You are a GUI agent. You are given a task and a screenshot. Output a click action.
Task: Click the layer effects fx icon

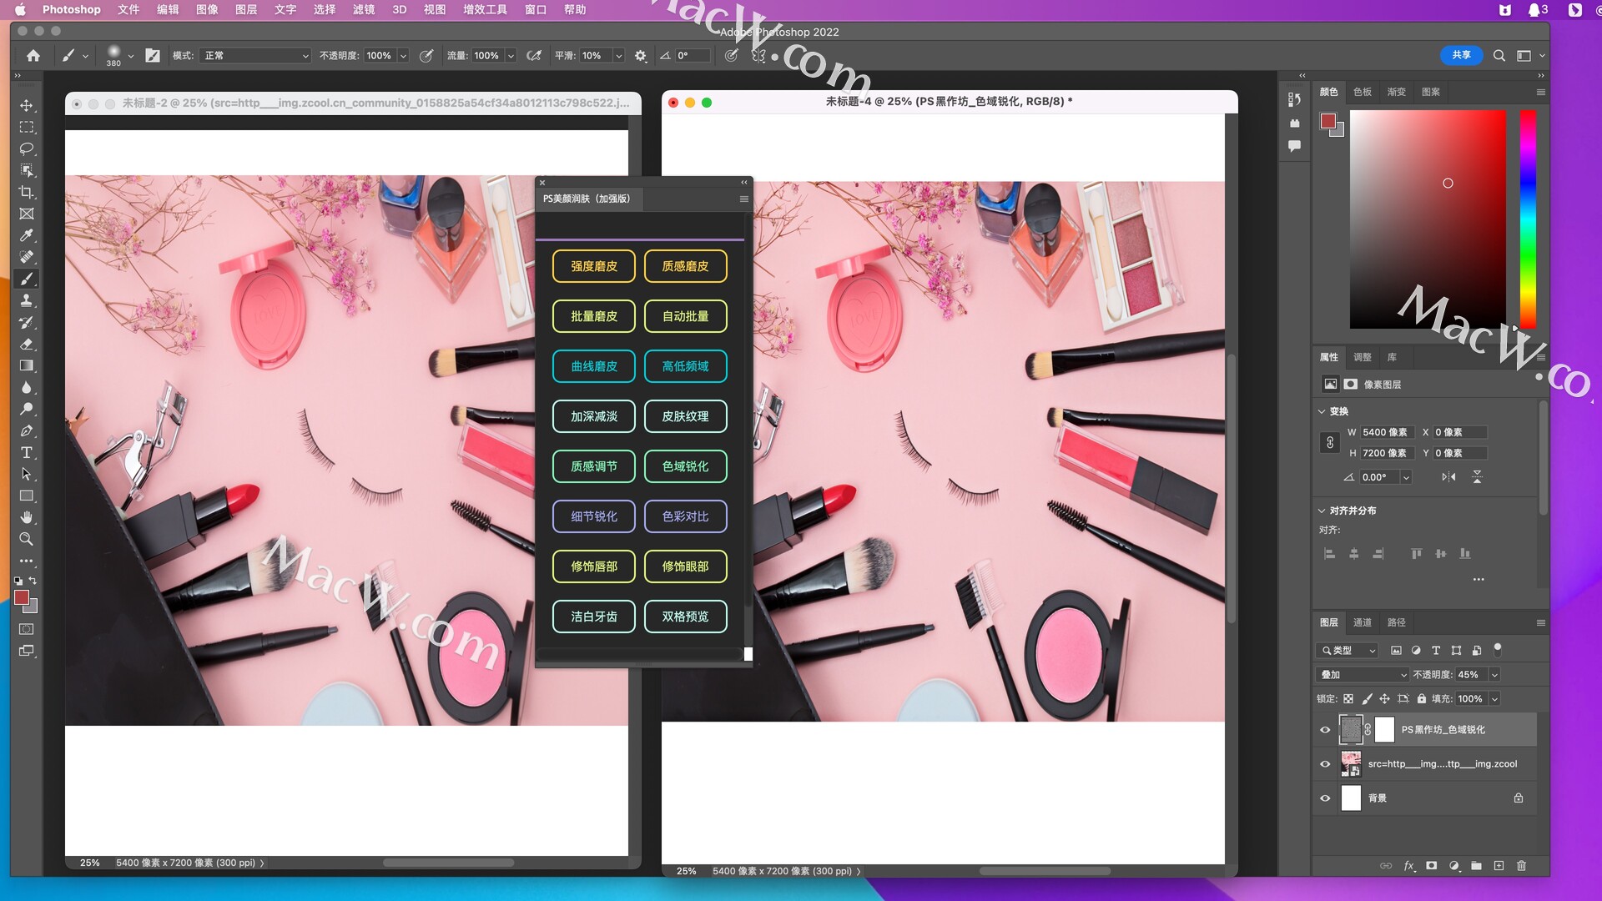pos(1408,866)
